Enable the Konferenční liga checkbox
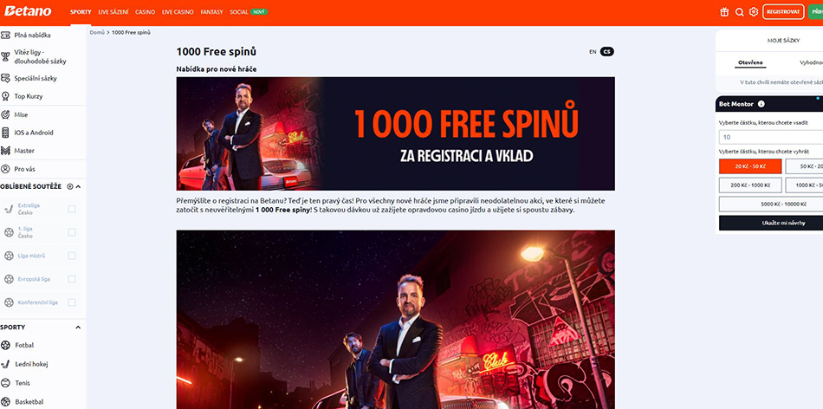This screenshot has width=823, height=409. 72,302
